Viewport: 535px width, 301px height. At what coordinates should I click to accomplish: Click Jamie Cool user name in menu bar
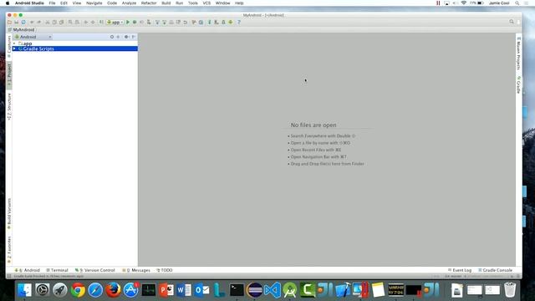pyautogui.click(x=499, y=3)
